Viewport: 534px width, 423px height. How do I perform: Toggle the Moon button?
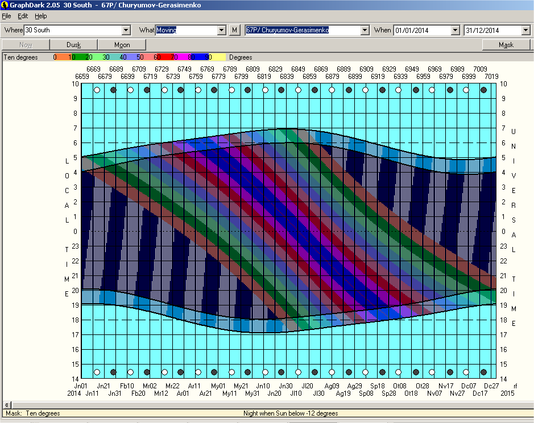[122, 45]
